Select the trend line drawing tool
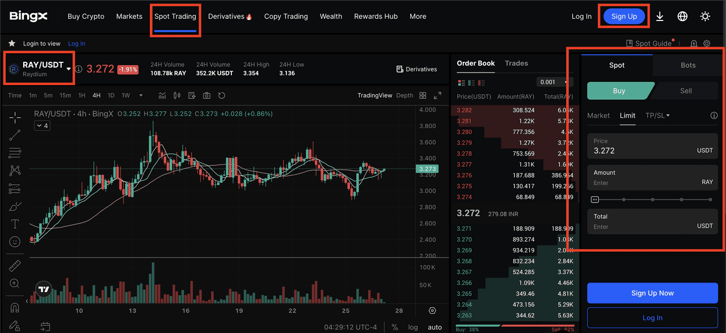This screenshot has height=333, width=726. (x=15, y=135)
